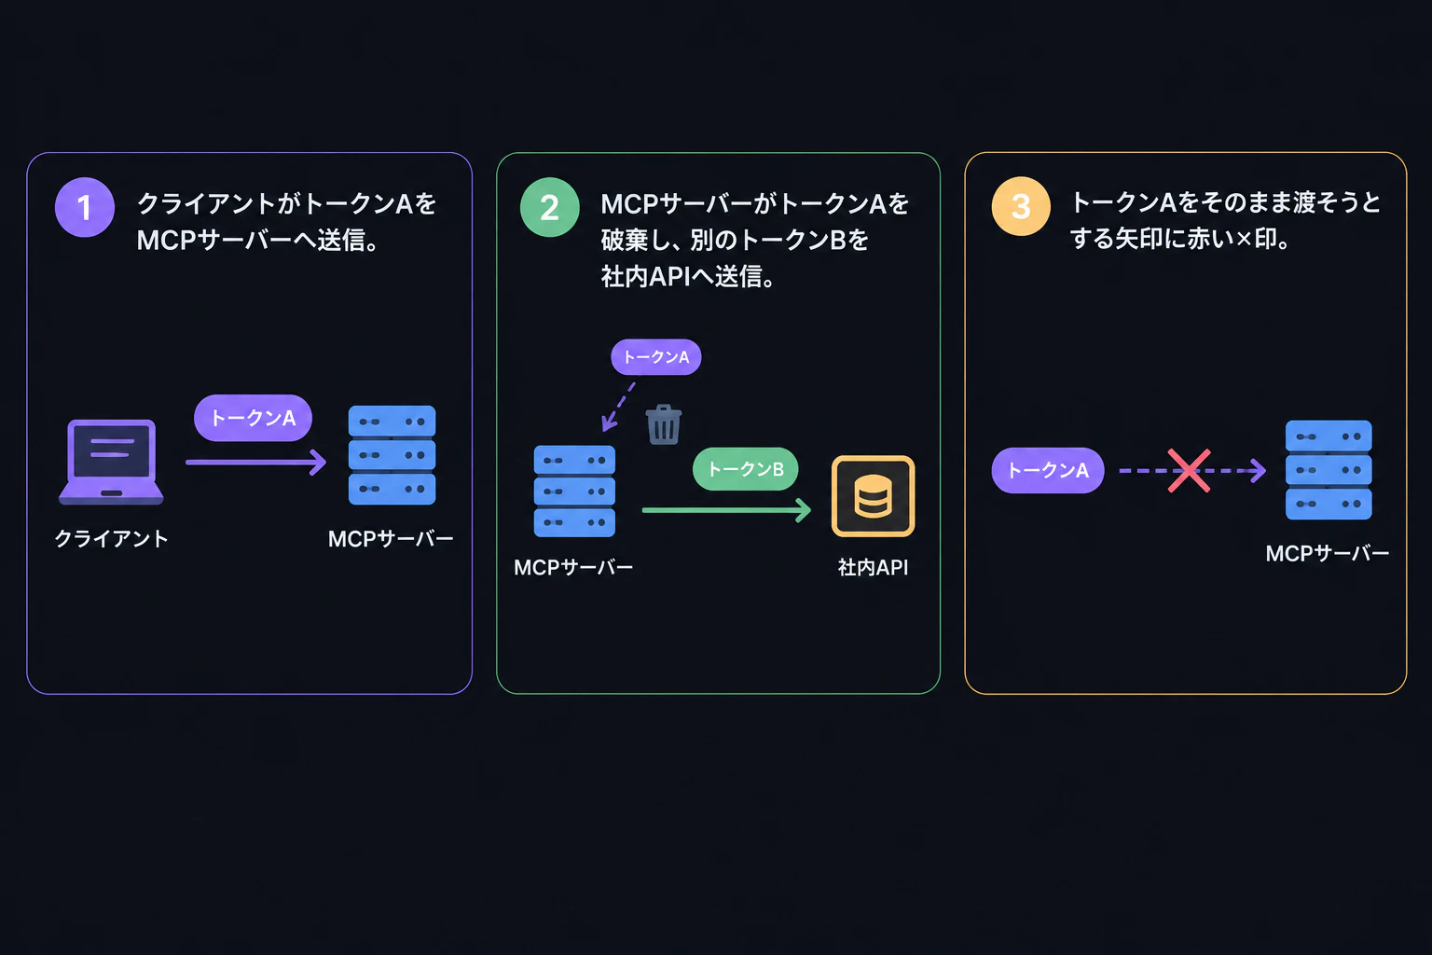Screen dimensions: 1432x955
Task: Click the MCPサーバー label in step 1 panel
Action: pyautogui.click(x=391, y=539)
